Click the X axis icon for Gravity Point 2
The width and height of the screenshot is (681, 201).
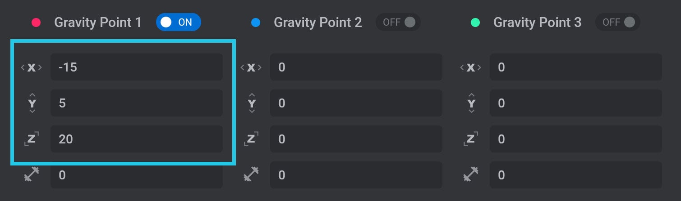coord(251,67)
